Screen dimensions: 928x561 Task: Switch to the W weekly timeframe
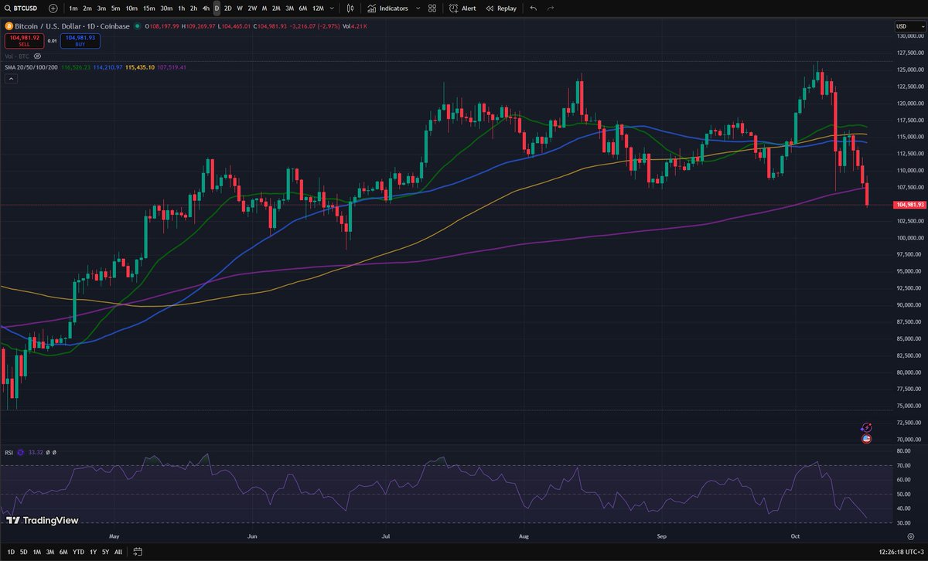tap(240, 8)
